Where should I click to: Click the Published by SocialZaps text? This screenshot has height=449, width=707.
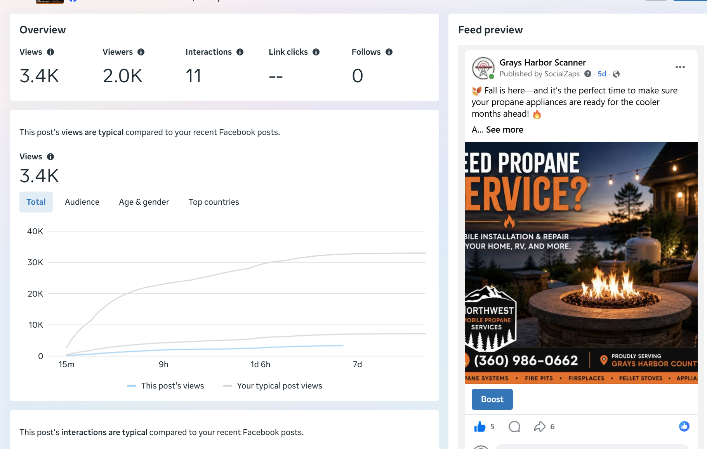pos(540,74)
